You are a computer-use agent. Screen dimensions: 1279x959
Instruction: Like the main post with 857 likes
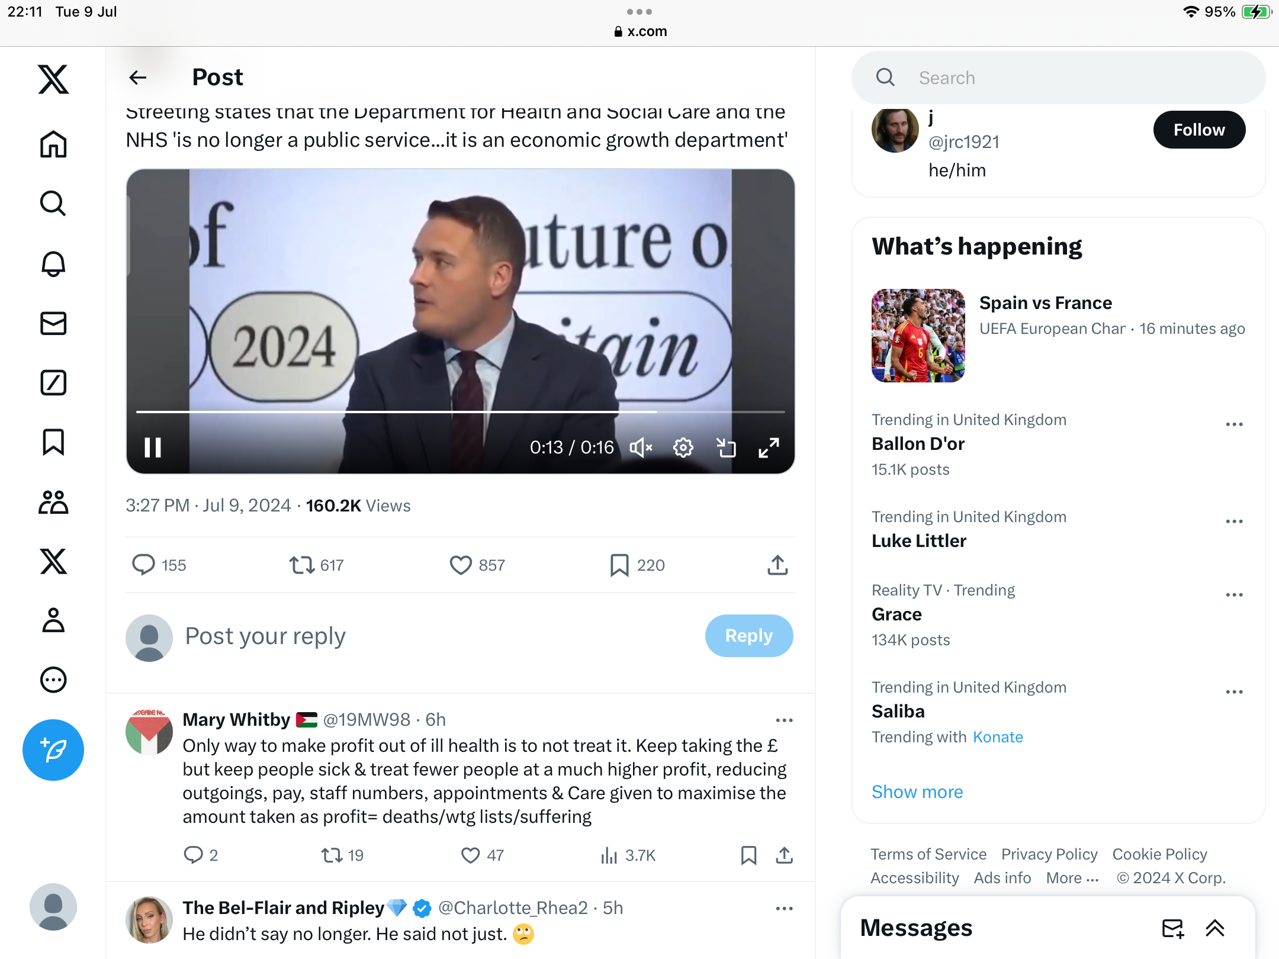click(x=461, y=565)
